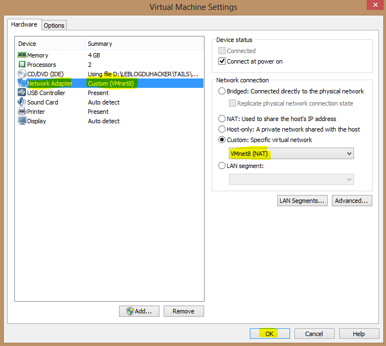Switch to the Hardware tab
This screenshot has width=386, height=346.
pos(24,24)
